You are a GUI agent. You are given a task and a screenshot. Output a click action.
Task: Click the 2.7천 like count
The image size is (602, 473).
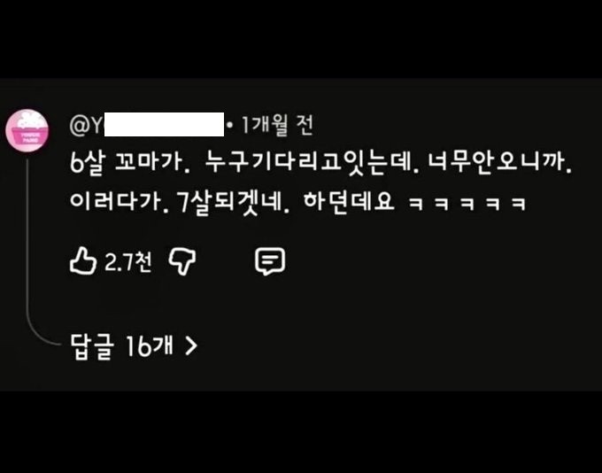(128, 262)
